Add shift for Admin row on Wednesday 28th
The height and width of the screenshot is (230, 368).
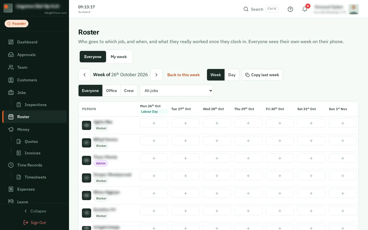point(217,158)
